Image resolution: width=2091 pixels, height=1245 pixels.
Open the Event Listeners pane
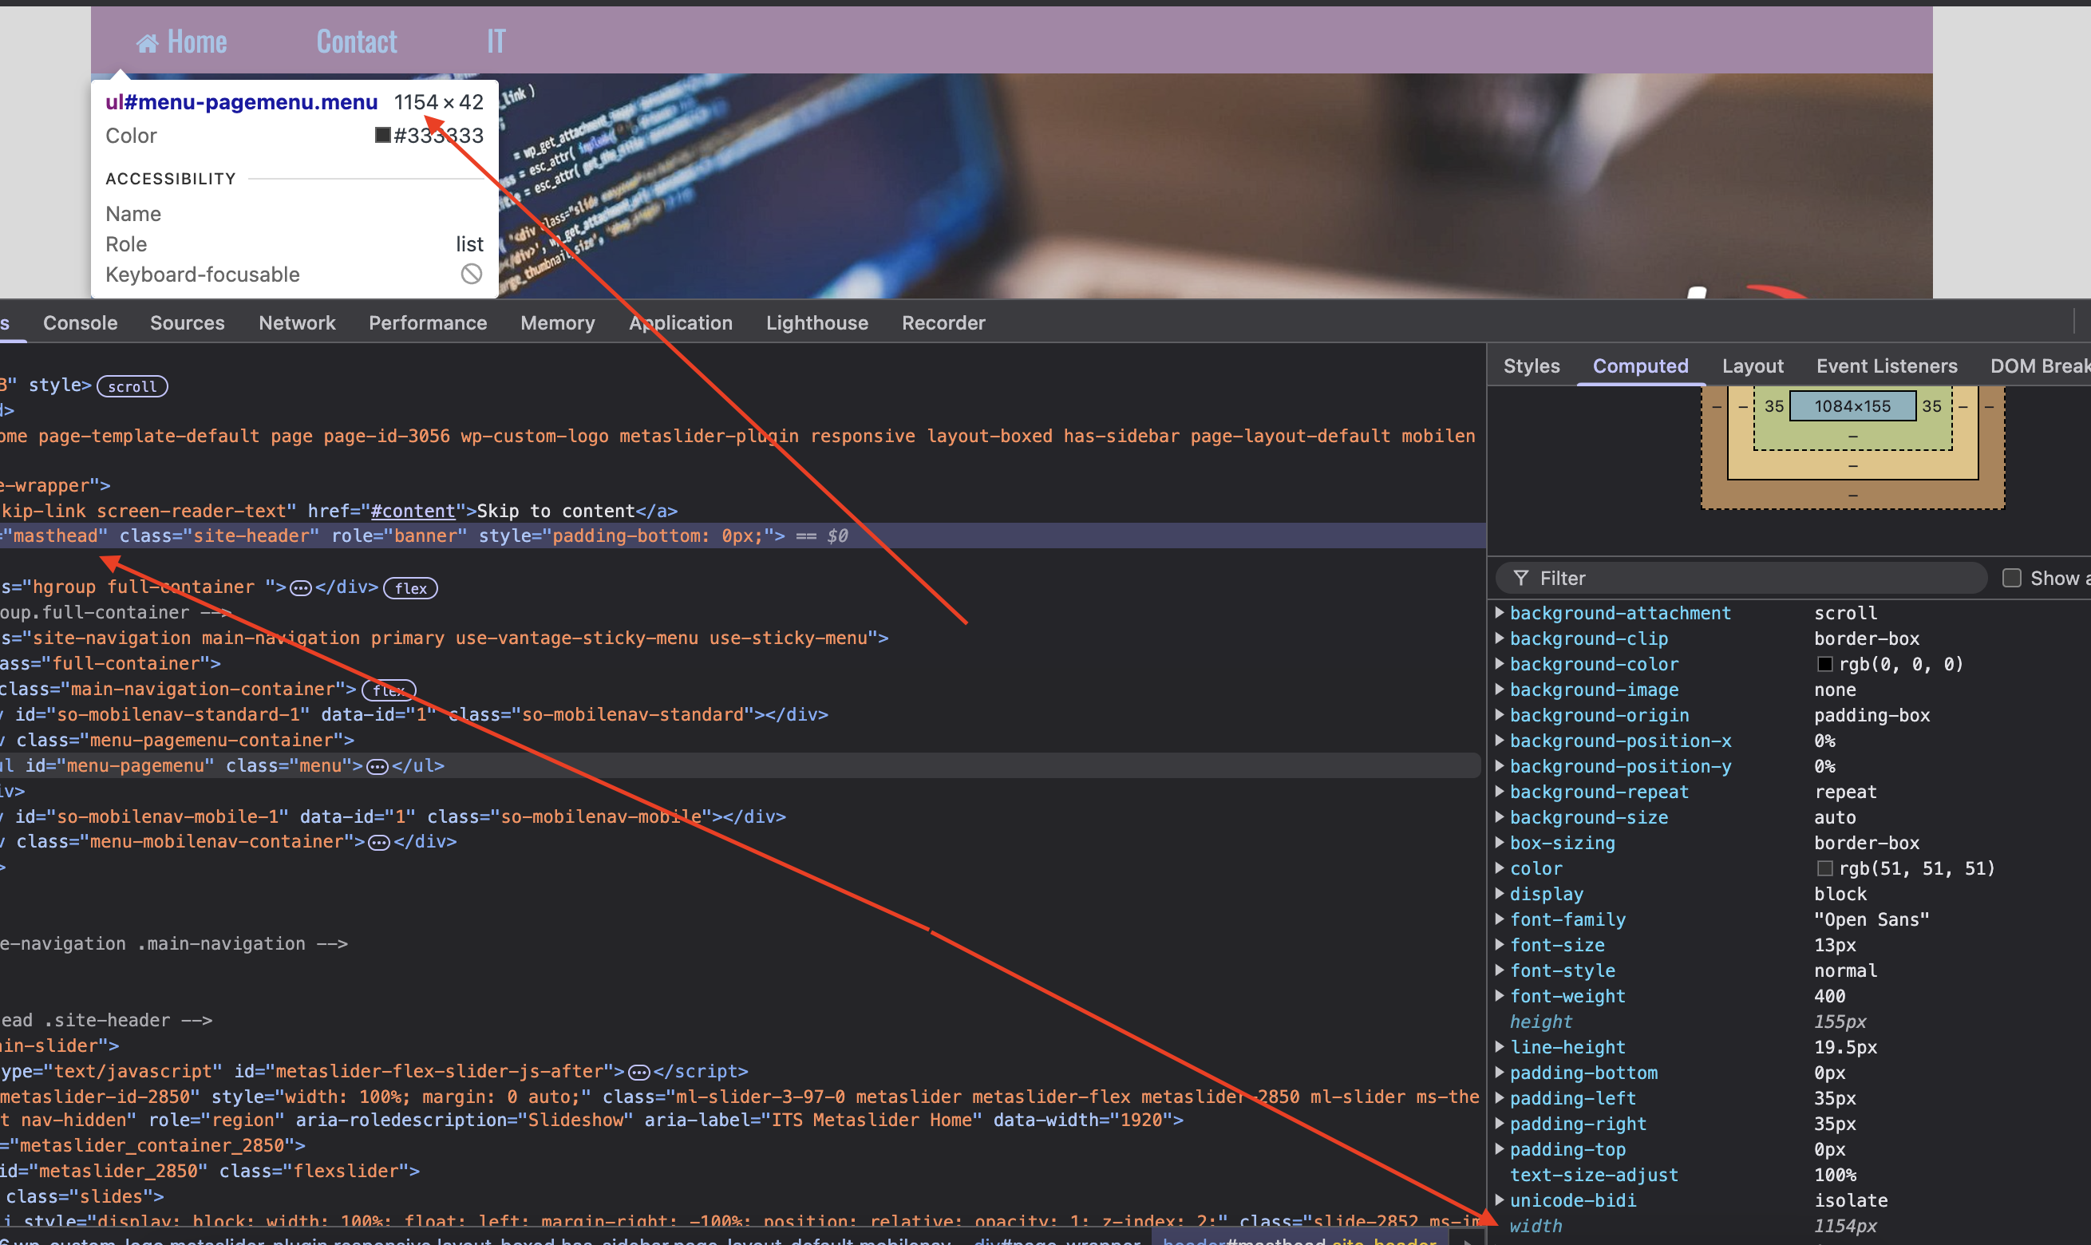1887,366
